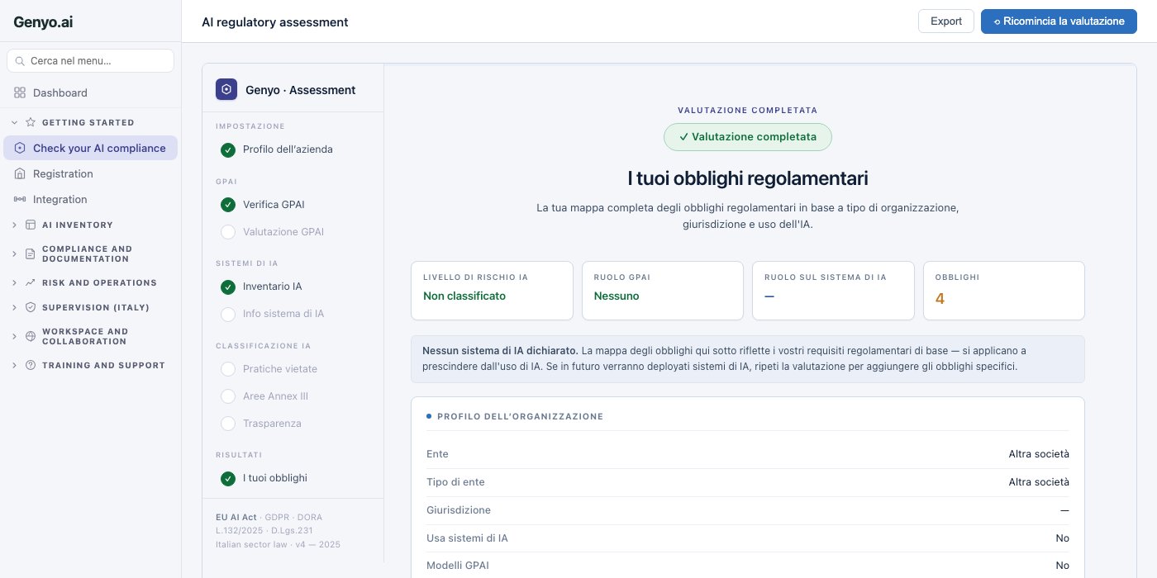Screen dimensions: 1157x578
Task: Click the Check your AI compliance hexagon icon
Action: [20, 148]
